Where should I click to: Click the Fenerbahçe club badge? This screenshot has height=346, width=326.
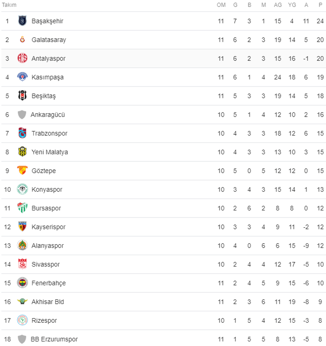[22, 283]
